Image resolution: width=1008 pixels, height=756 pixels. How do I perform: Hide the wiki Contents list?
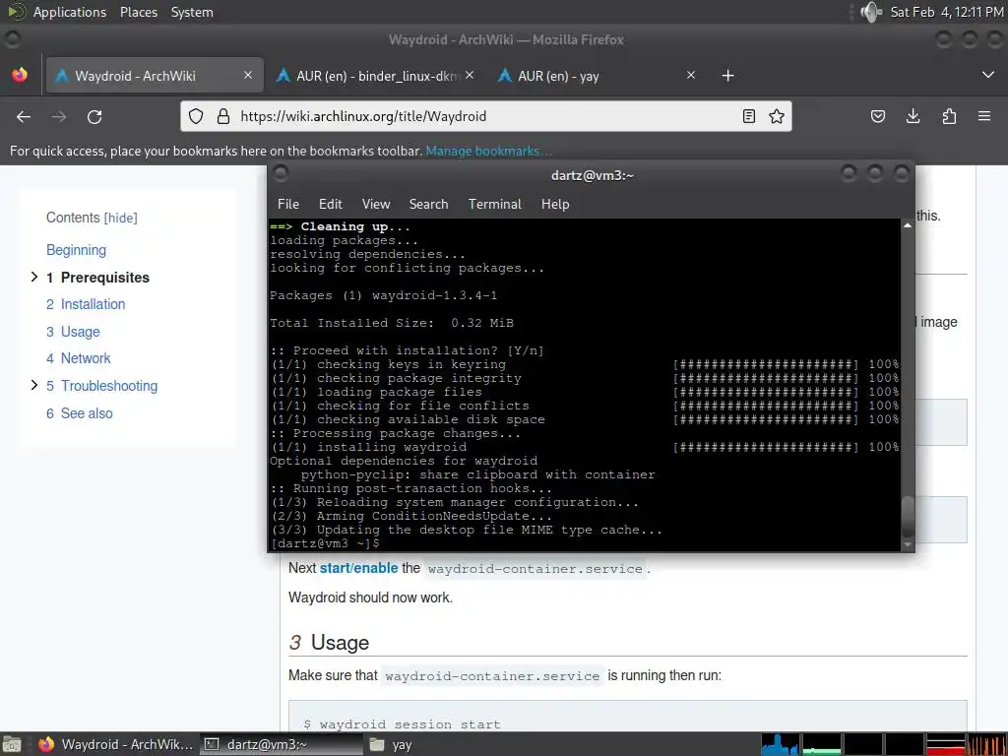[x=121, y=218]
